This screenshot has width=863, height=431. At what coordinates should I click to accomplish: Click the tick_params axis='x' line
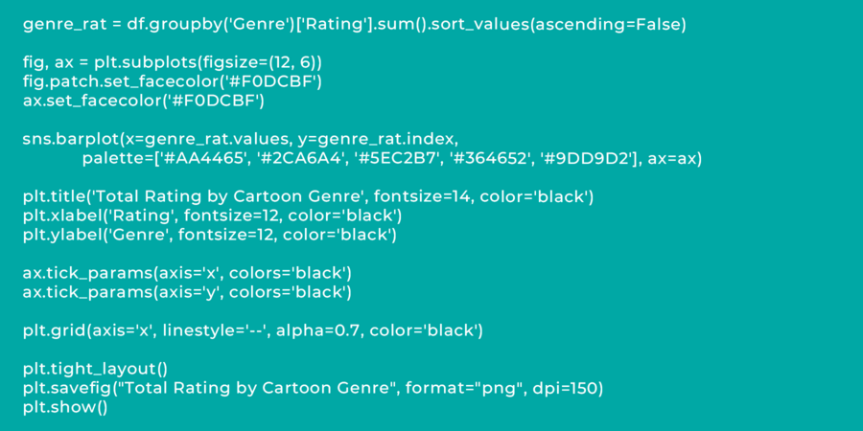point(188,273)
